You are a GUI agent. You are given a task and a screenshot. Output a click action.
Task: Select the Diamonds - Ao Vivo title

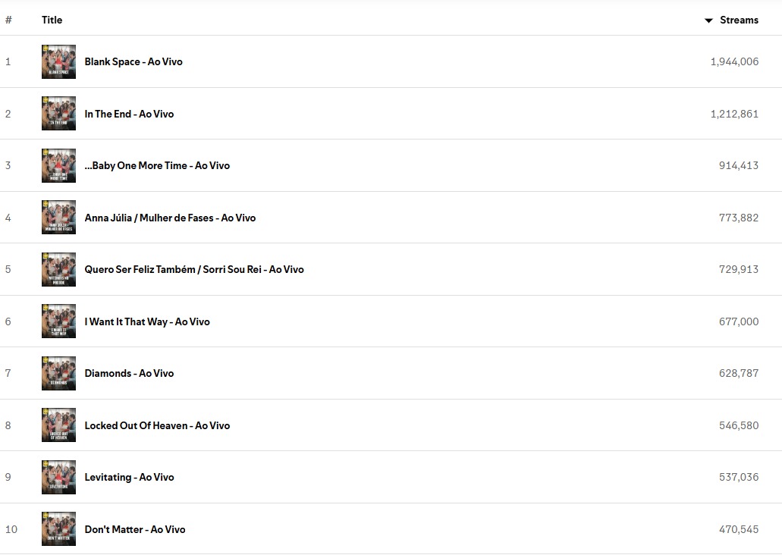pyautogui.click(x=129, y=374)
